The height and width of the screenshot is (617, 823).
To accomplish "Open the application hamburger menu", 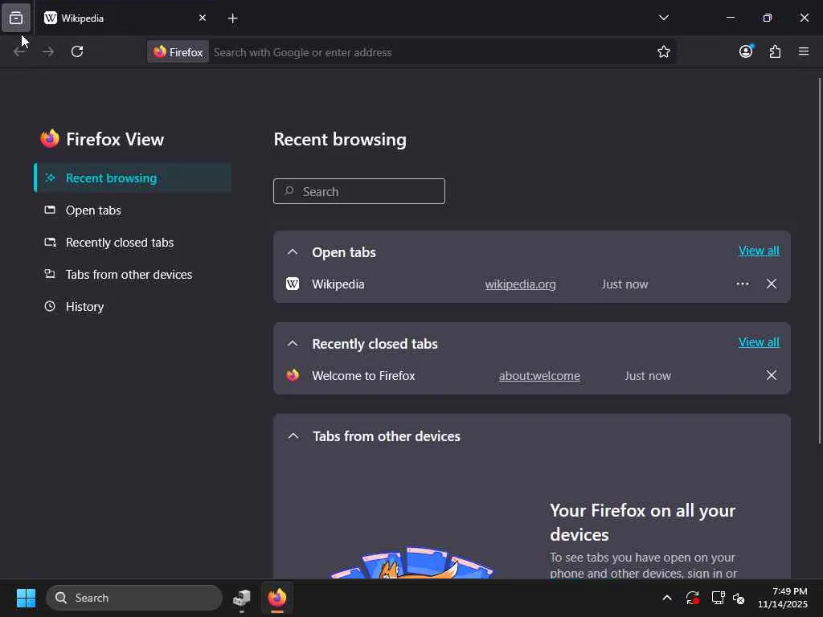I will point(804,51).
